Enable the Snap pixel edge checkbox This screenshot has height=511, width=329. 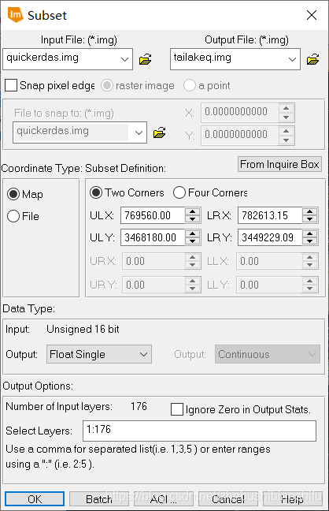[x=11, y=85]
